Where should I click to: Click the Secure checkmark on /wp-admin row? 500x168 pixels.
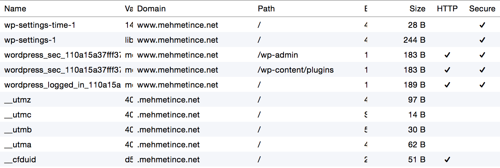482,55
